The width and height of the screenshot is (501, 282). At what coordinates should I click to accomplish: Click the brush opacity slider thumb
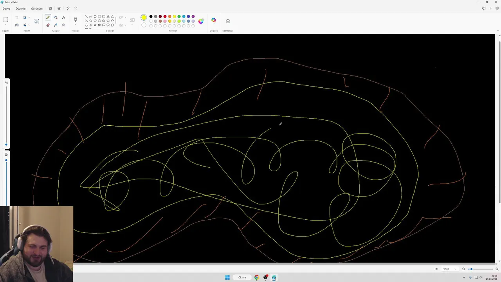coord(6,160)
